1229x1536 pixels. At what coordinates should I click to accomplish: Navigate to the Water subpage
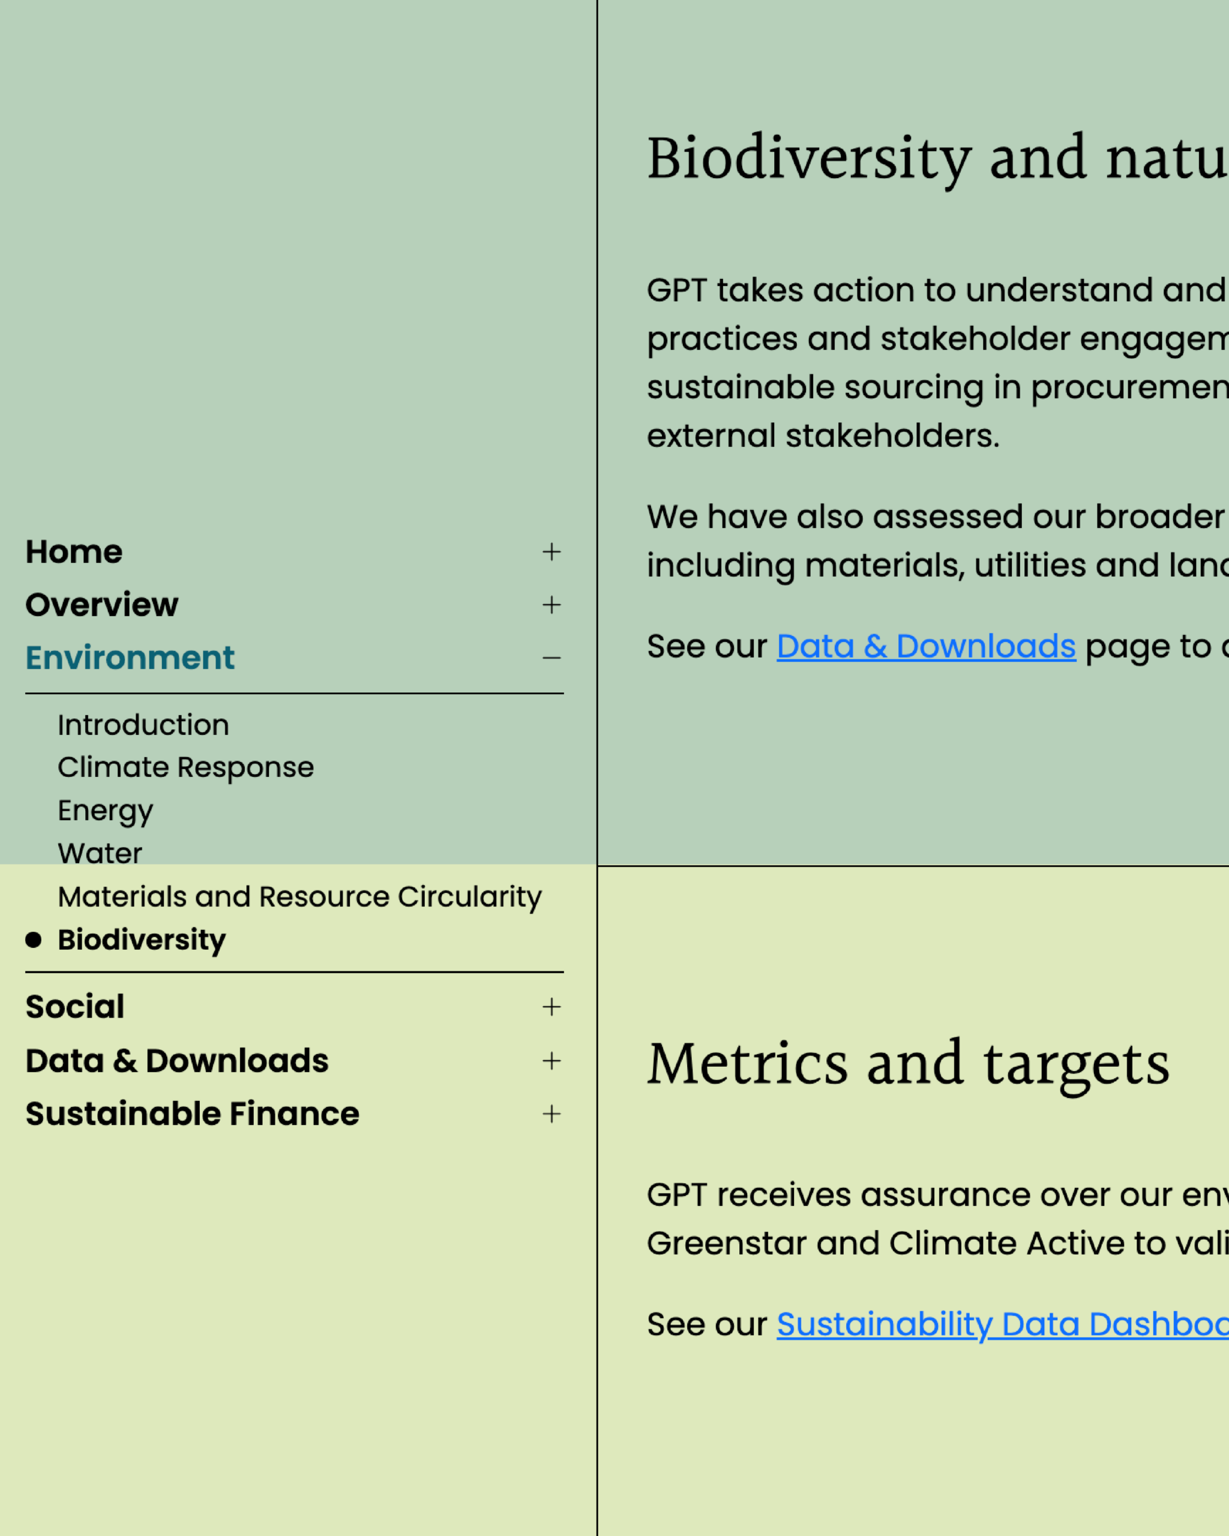point(100,853)
